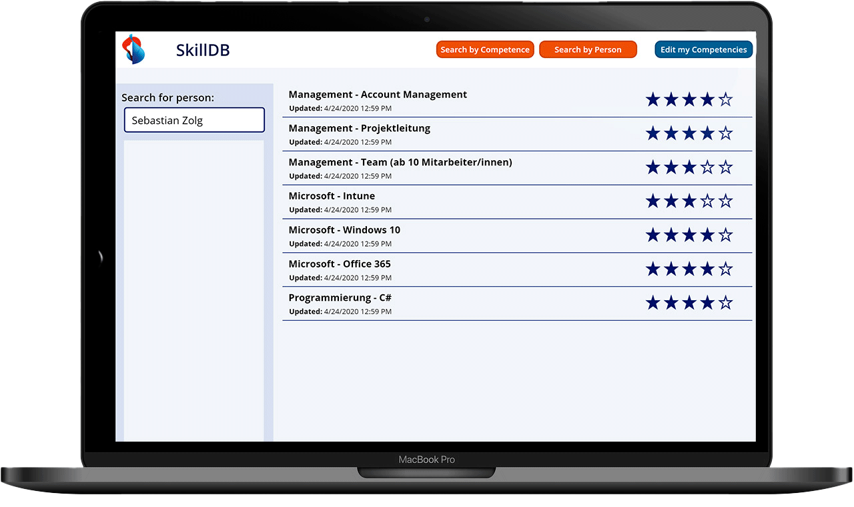Click the Swisscom logo in the header
Image resolution: width=854 pixels, height=507 pixels.
pos(133,49)
